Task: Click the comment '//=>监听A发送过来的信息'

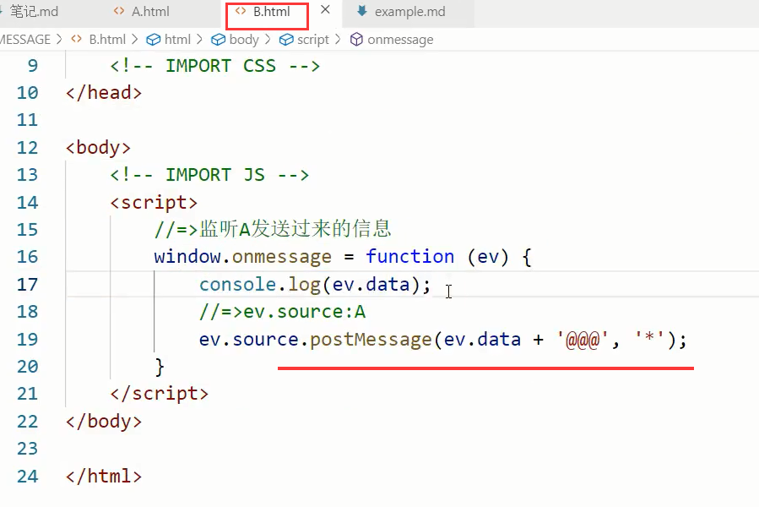Action: [273, 229]
